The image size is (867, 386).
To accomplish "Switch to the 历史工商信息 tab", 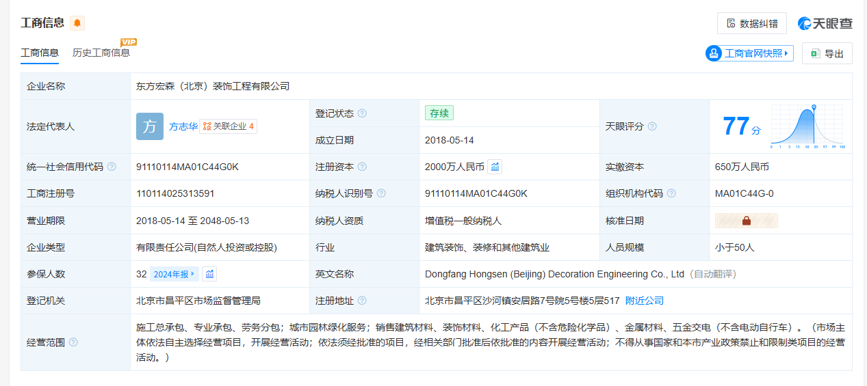I will point(101,53).
